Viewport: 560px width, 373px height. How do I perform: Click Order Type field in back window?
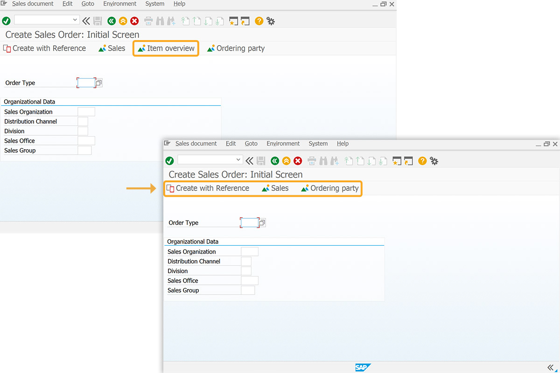(86, 83)
